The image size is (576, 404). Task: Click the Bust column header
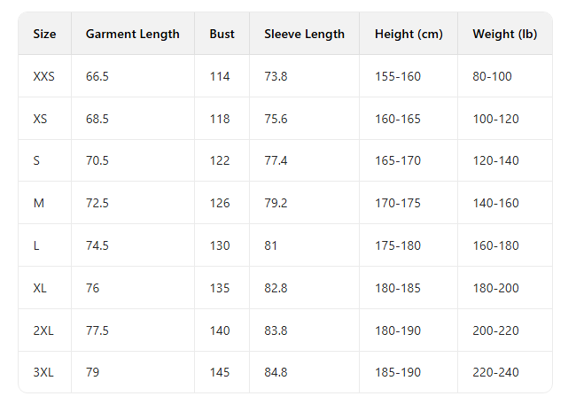point(222,35)
